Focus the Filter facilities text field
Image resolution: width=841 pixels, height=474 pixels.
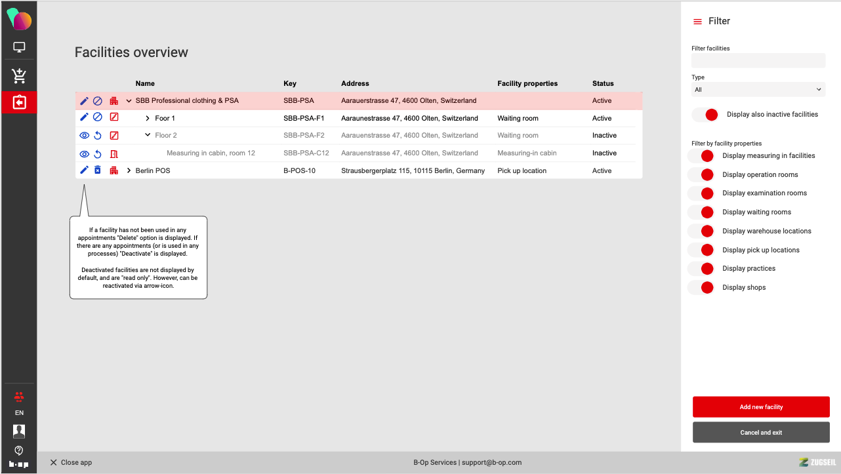[x=758, y=60]
